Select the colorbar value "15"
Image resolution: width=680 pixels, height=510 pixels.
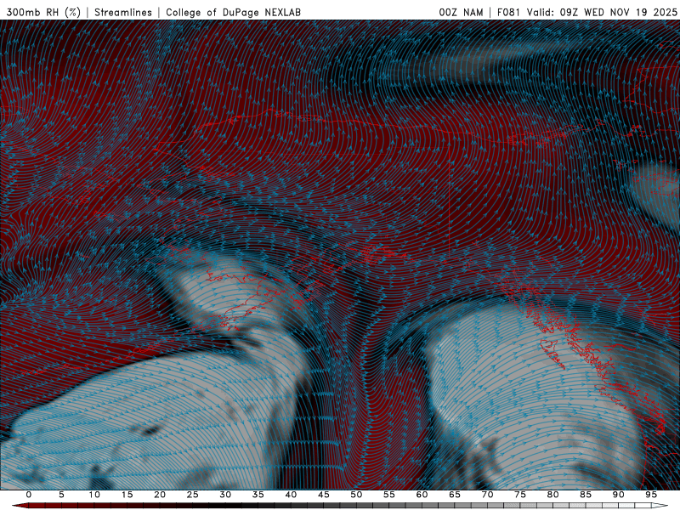(x=127, y=495)
